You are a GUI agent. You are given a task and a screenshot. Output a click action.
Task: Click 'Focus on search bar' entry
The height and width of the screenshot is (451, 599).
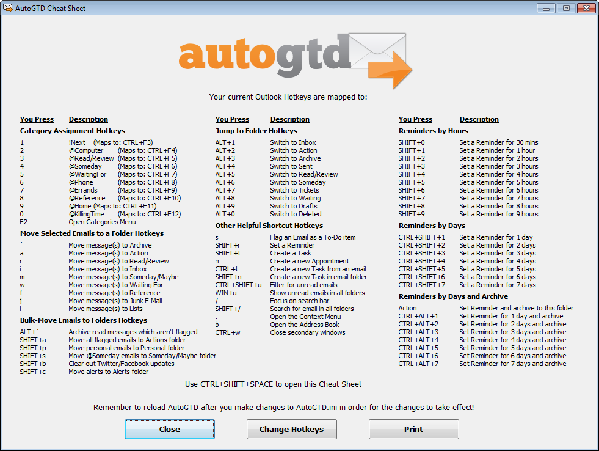click(299, 301)
